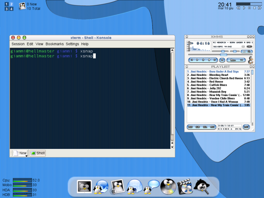Click fast-forward in desktop media widget
Screen dimensions: 264x198
[260, 8]
